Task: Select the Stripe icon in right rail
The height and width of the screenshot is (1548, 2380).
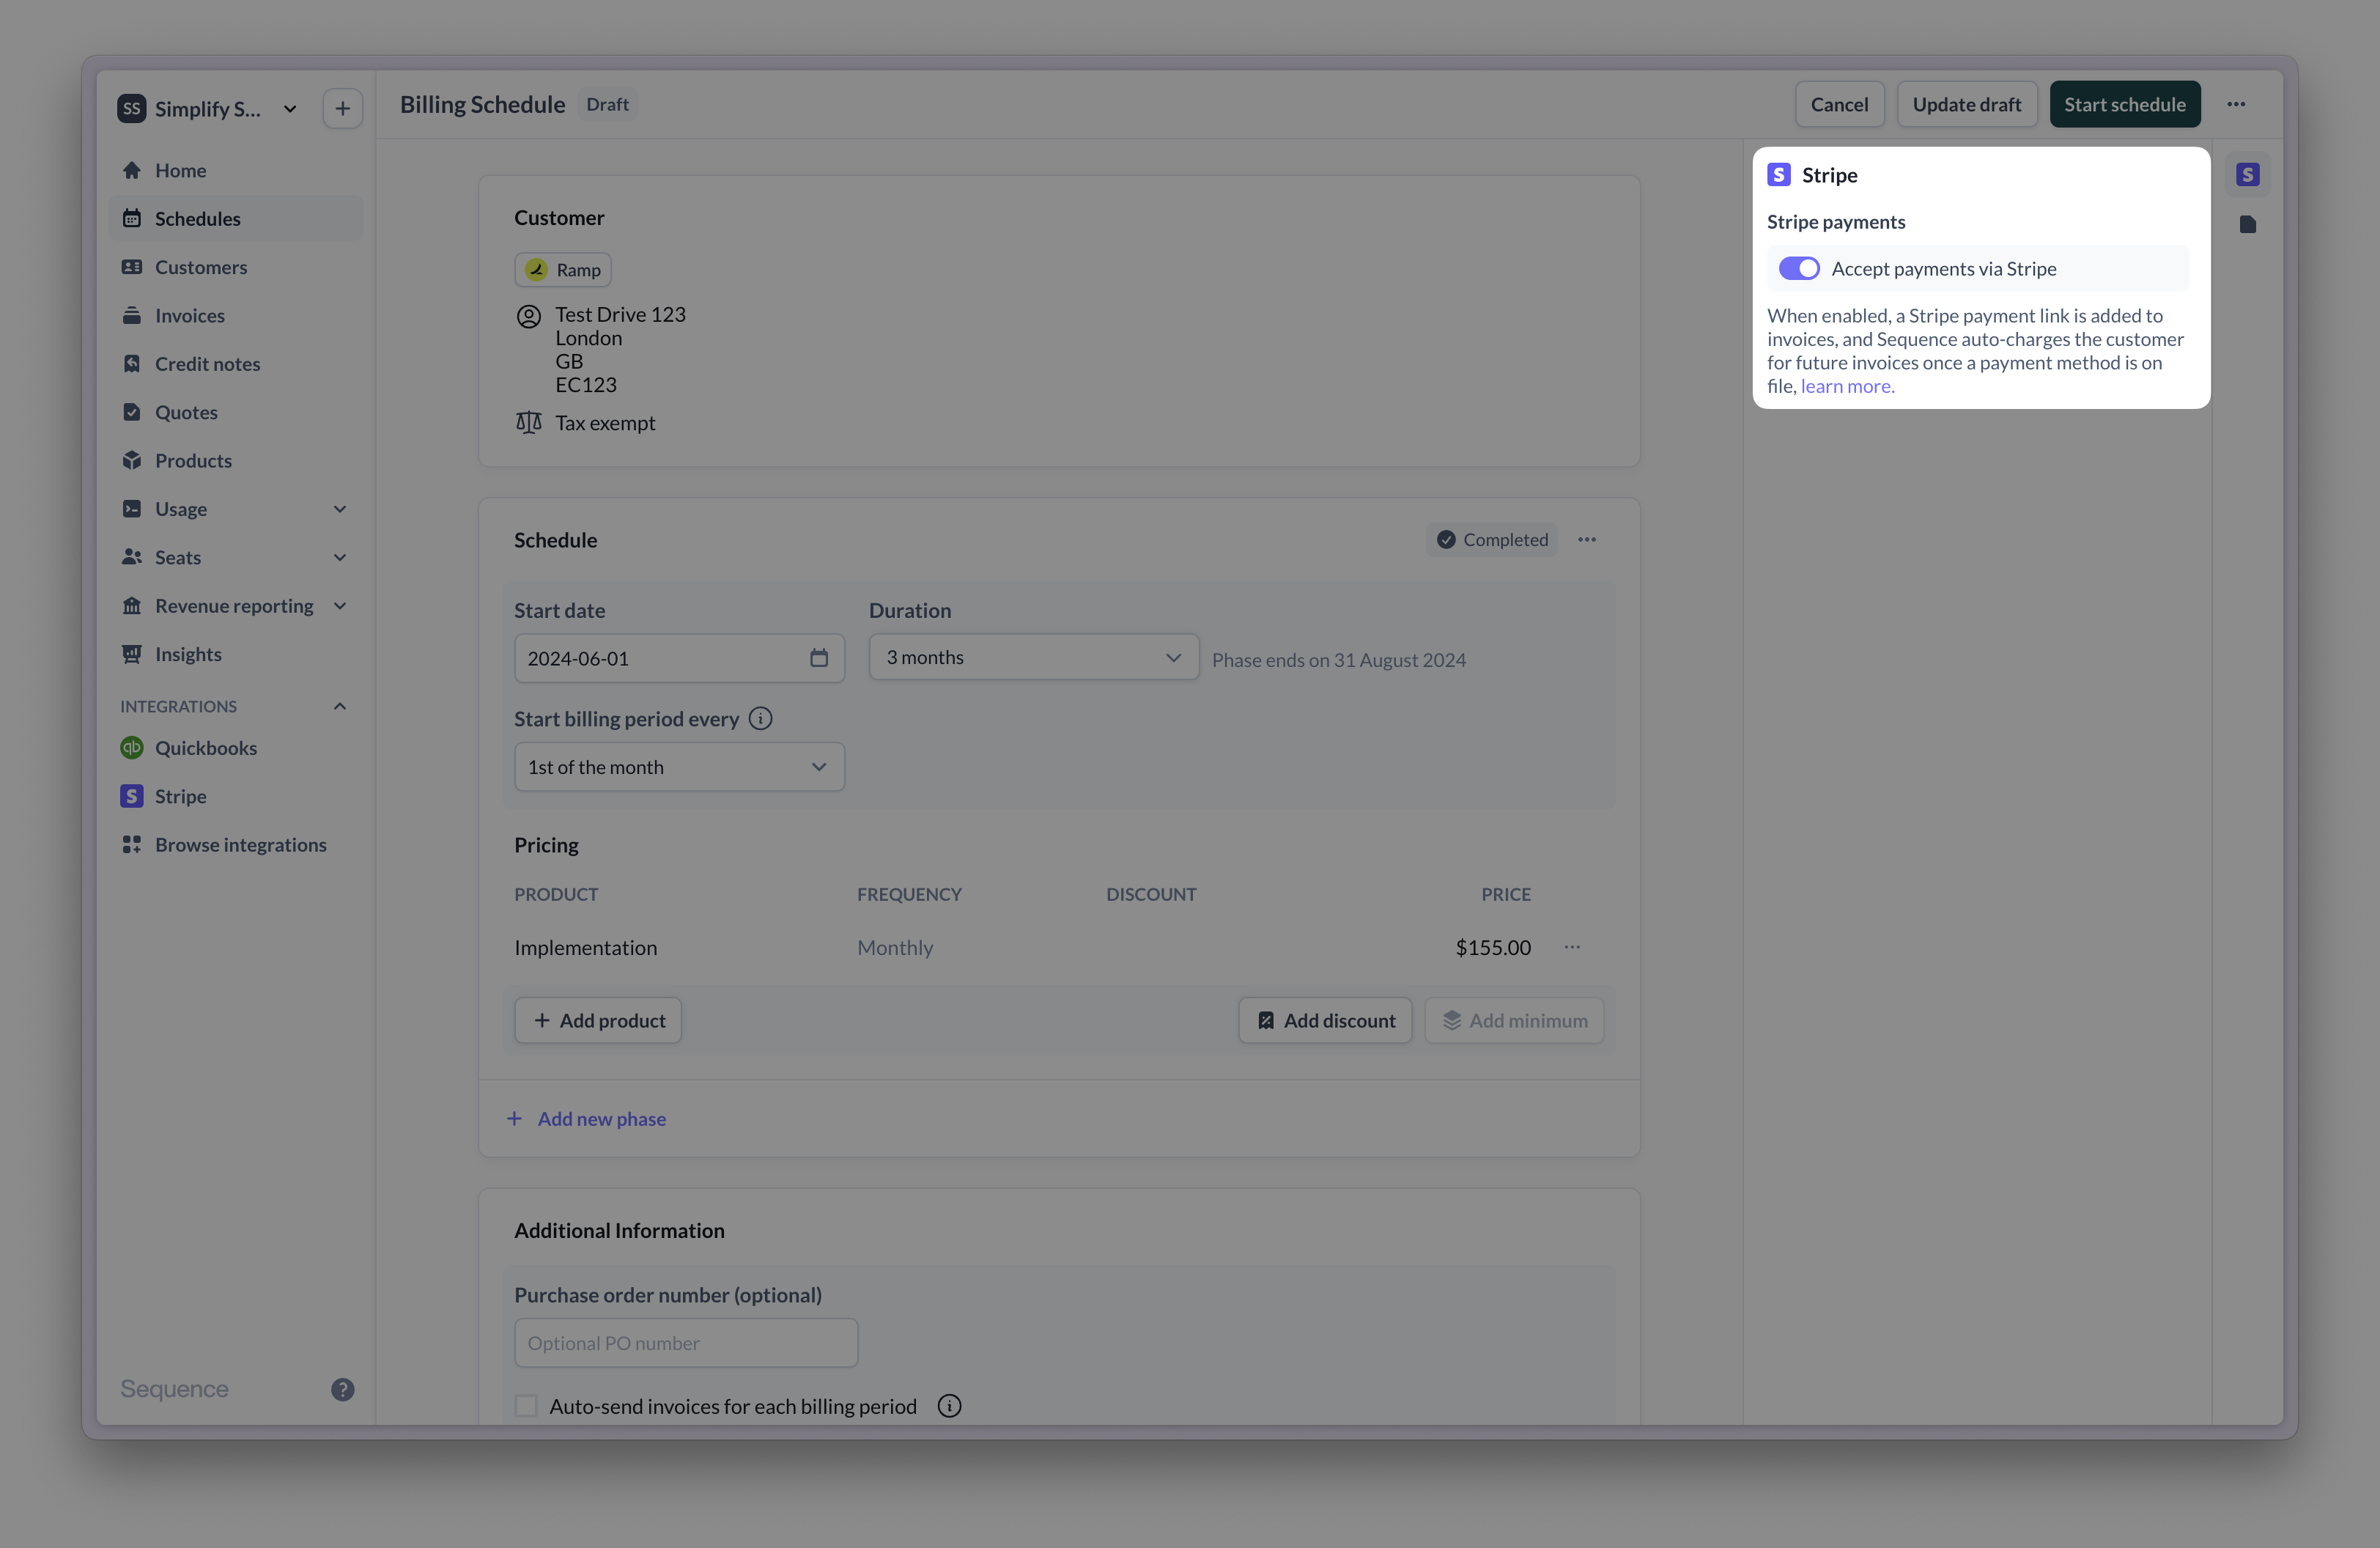Action: point(2248,175)
